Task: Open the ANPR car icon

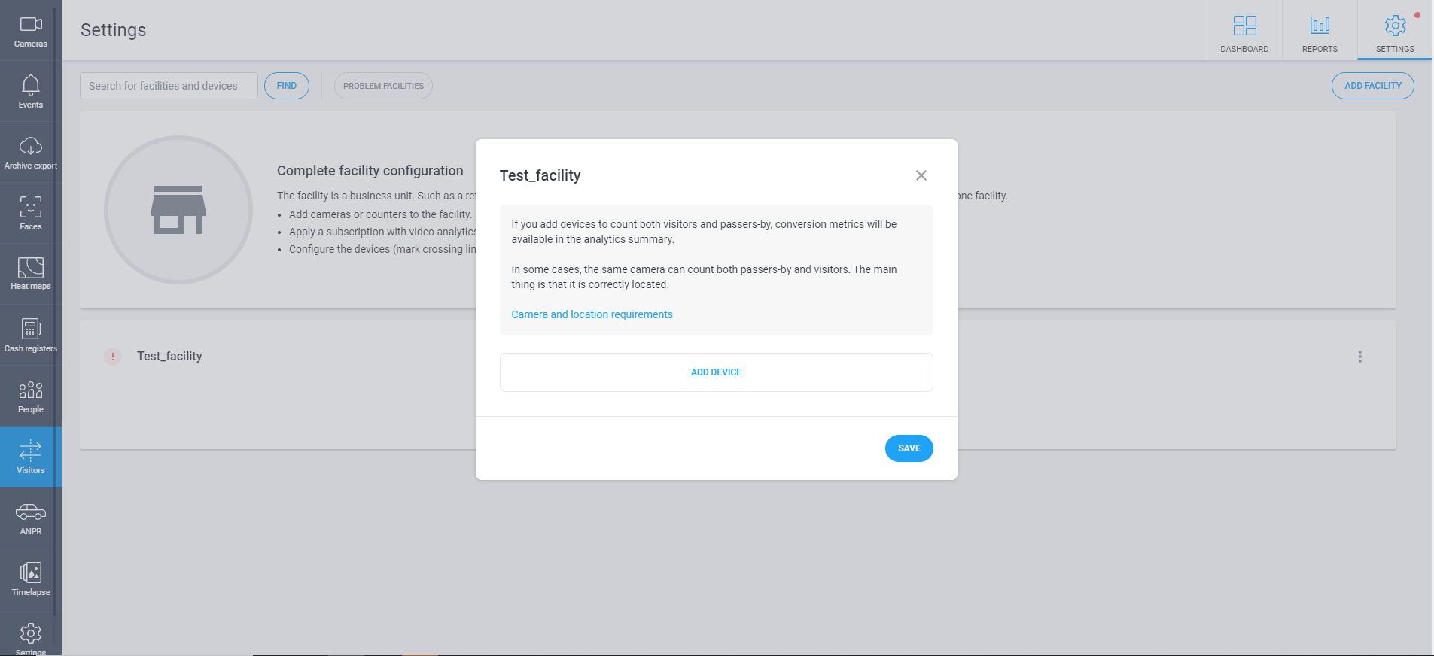Action: 31,512
